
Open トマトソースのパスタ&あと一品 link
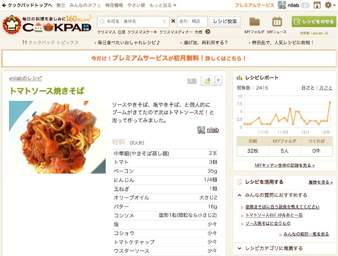[x=274, y=215]
